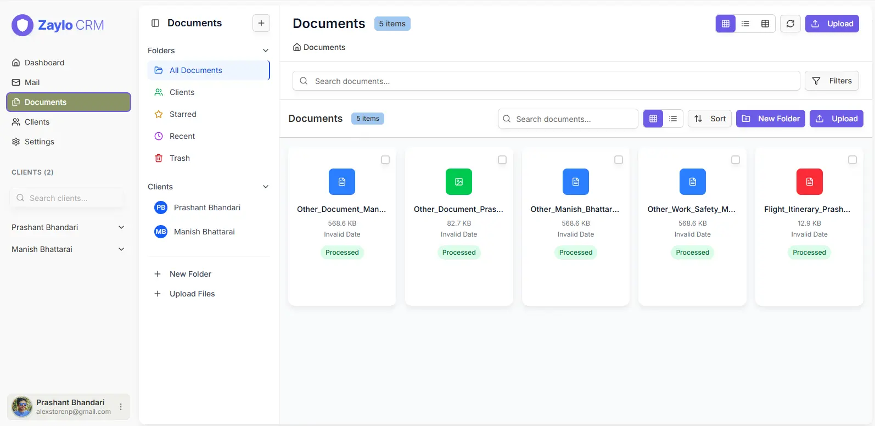Click Upload button in Documents toolbar
The width and height of the screenshot is (875, 426).
(837, 119)
